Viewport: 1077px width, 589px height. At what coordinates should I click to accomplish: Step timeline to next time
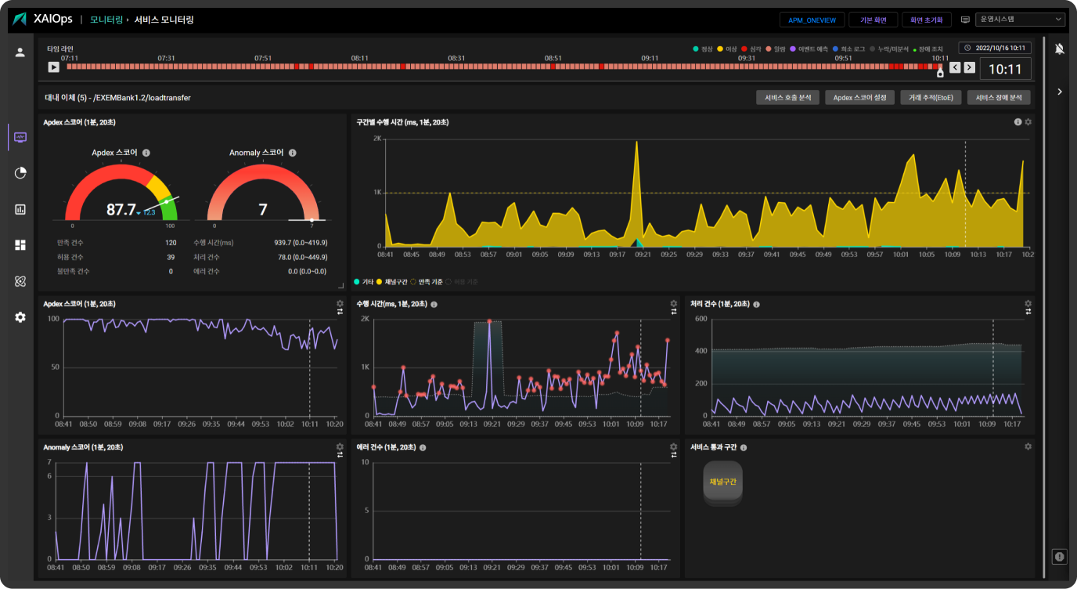[x=969, y=67]
